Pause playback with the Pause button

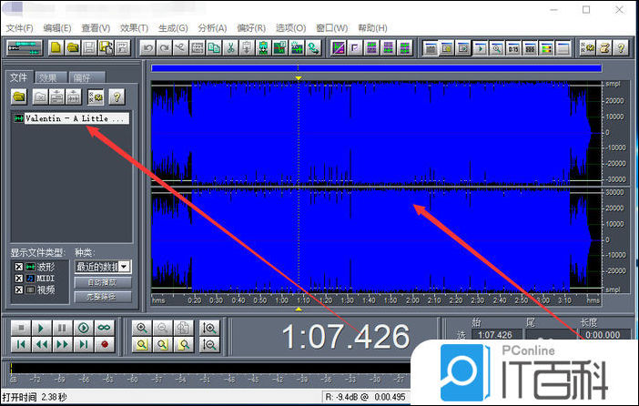[62, 328]
